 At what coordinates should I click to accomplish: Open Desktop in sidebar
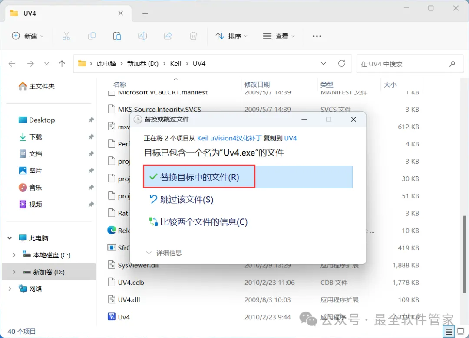(x=37, y=120)
